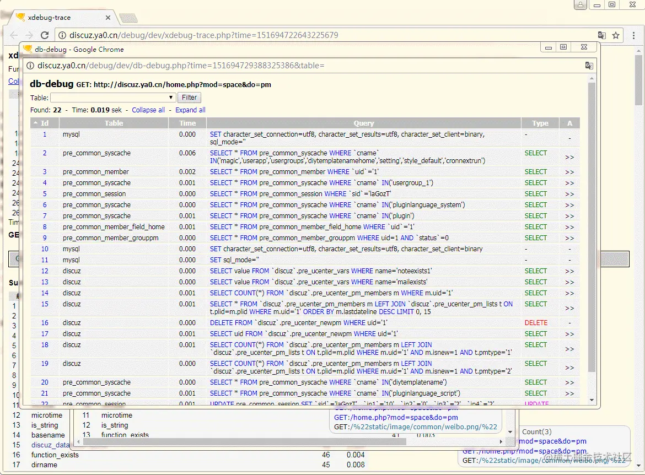This screenshot has width=645, height=475.
Task: Click translate icon in main address bar
Action: tap(601, 35)
